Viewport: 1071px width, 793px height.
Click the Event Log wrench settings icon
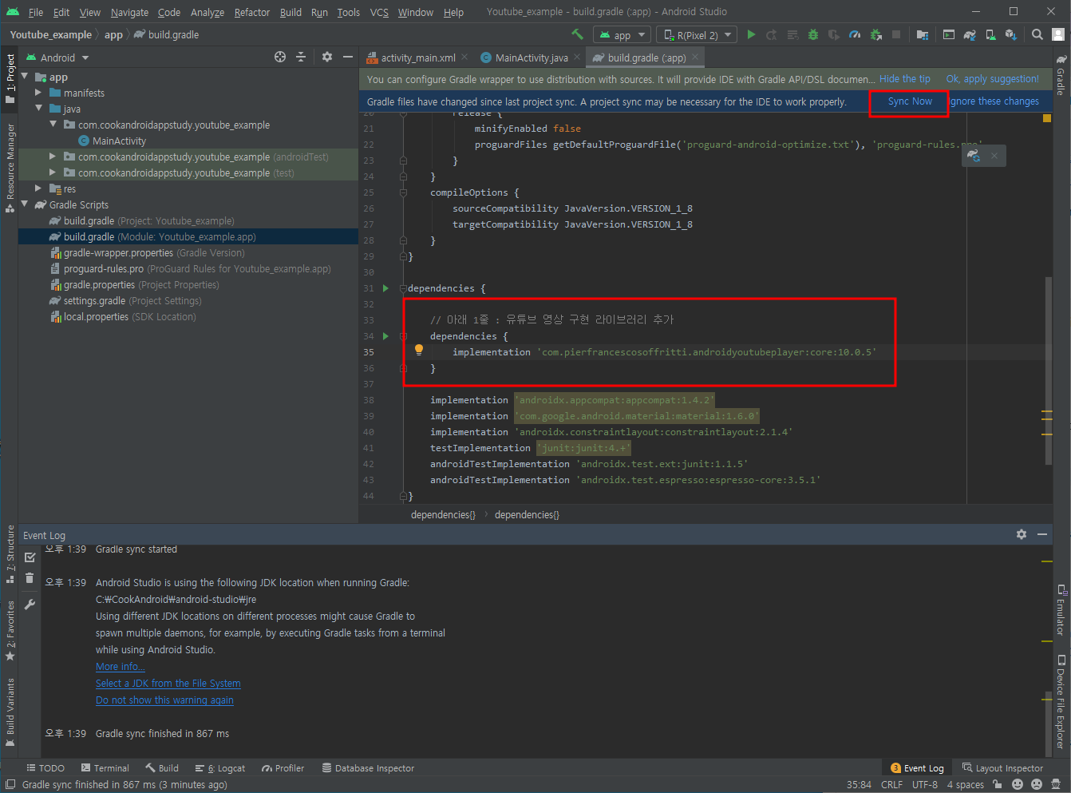30,605
